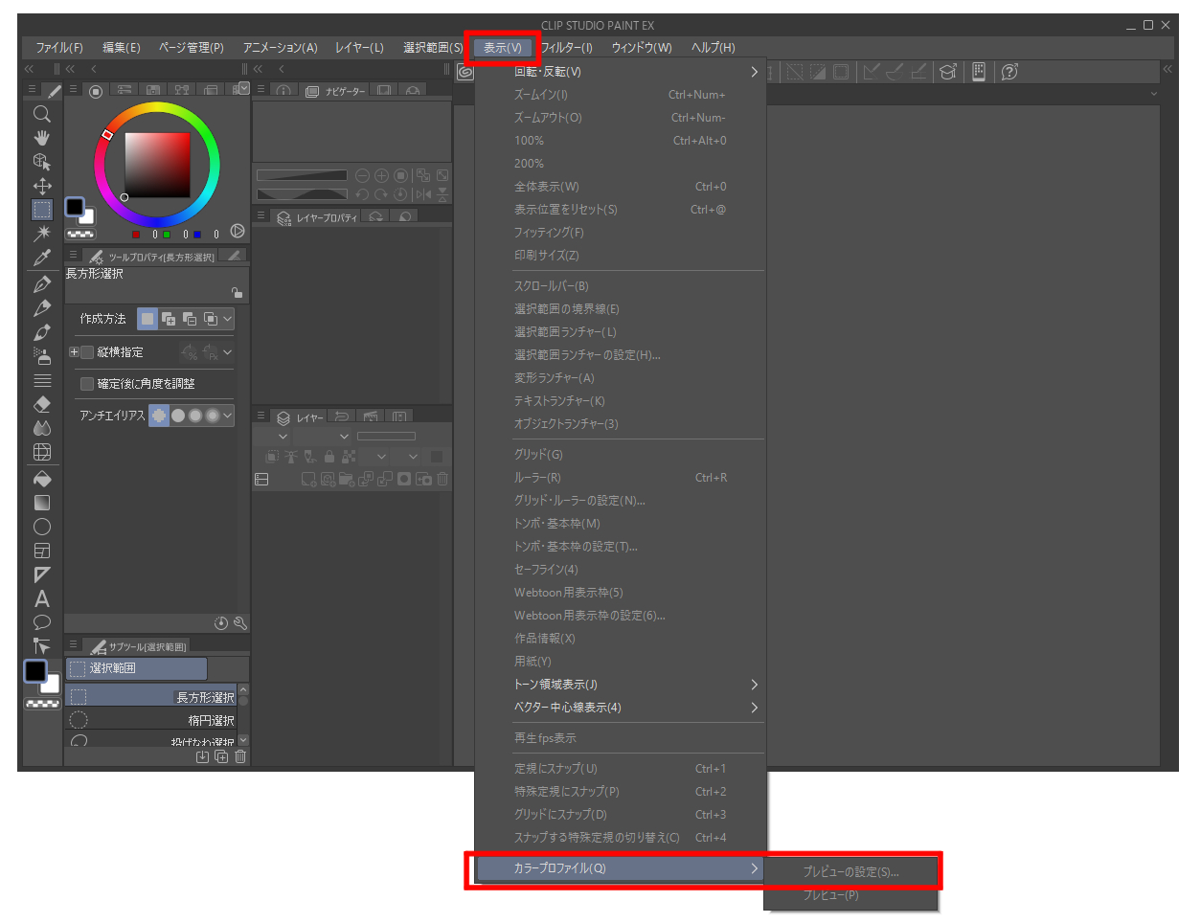Viewport: 1201px width, 923px height.
Task: Expand カラープロファイル(Q) submenu
Action: 621,868
